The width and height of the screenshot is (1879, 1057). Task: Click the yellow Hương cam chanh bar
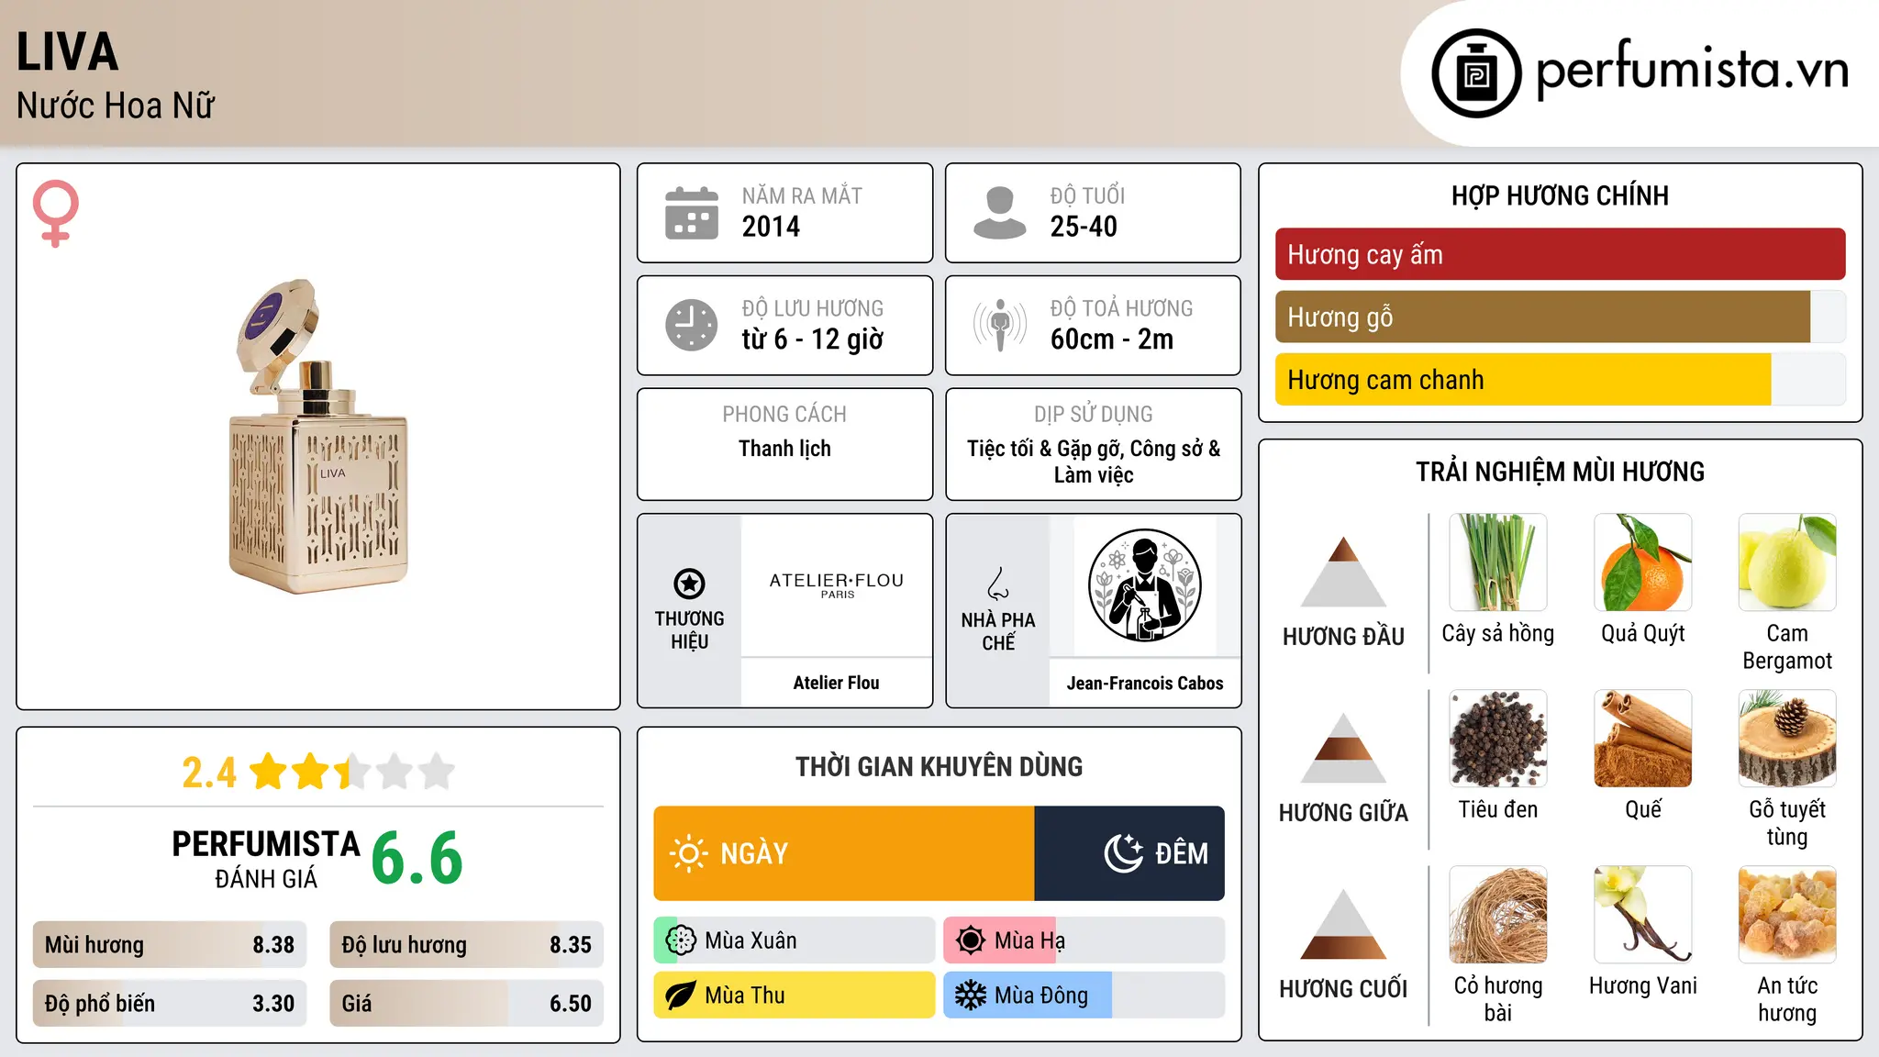pyautogui.click(x=1561, y=380)
